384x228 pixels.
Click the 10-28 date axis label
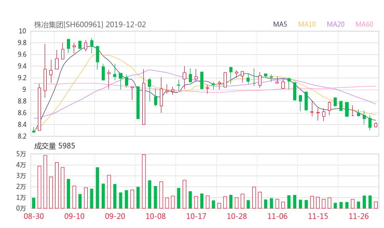pyautogui.click(x=237, y=216)
